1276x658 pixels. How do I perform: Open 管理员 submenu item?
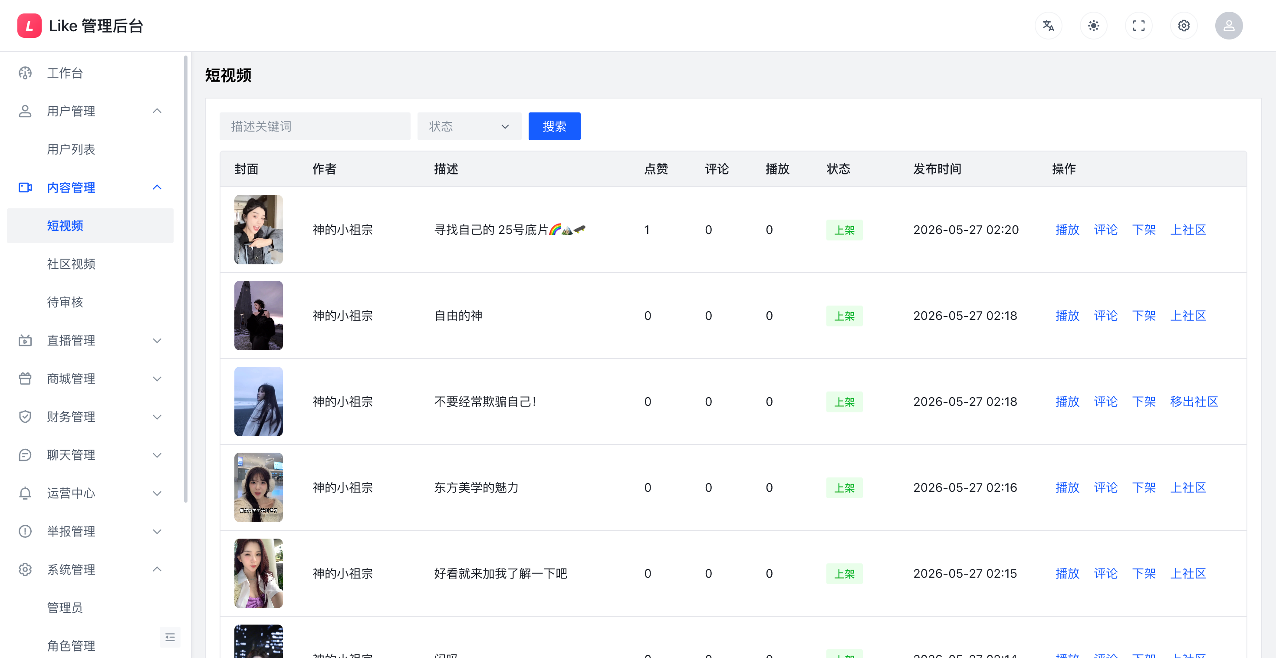[90, 608]
